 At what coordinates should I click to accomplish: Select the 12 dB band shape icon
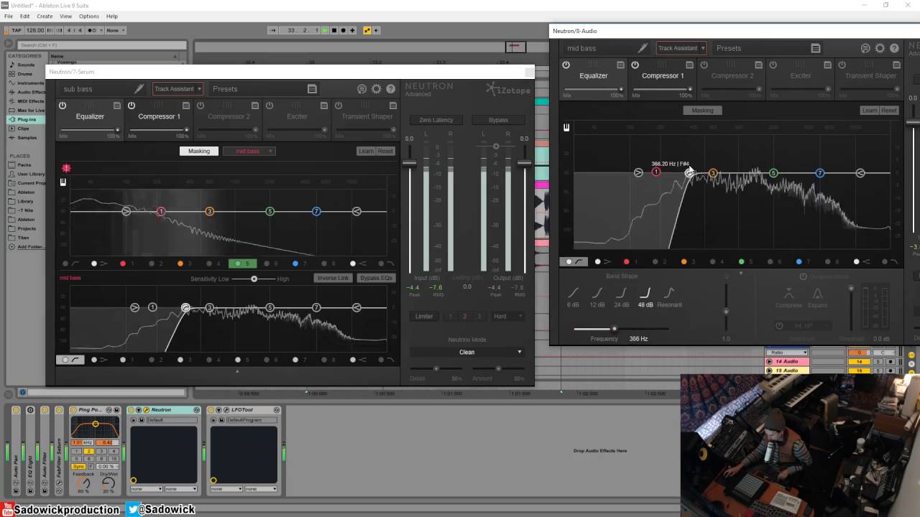[597, 293]
